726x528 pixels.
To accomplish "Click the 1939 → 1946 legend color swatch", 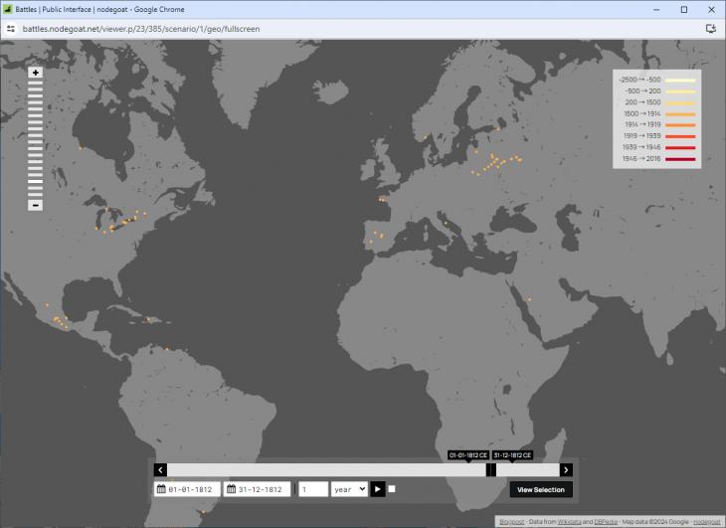I will (x=680, y=147).
